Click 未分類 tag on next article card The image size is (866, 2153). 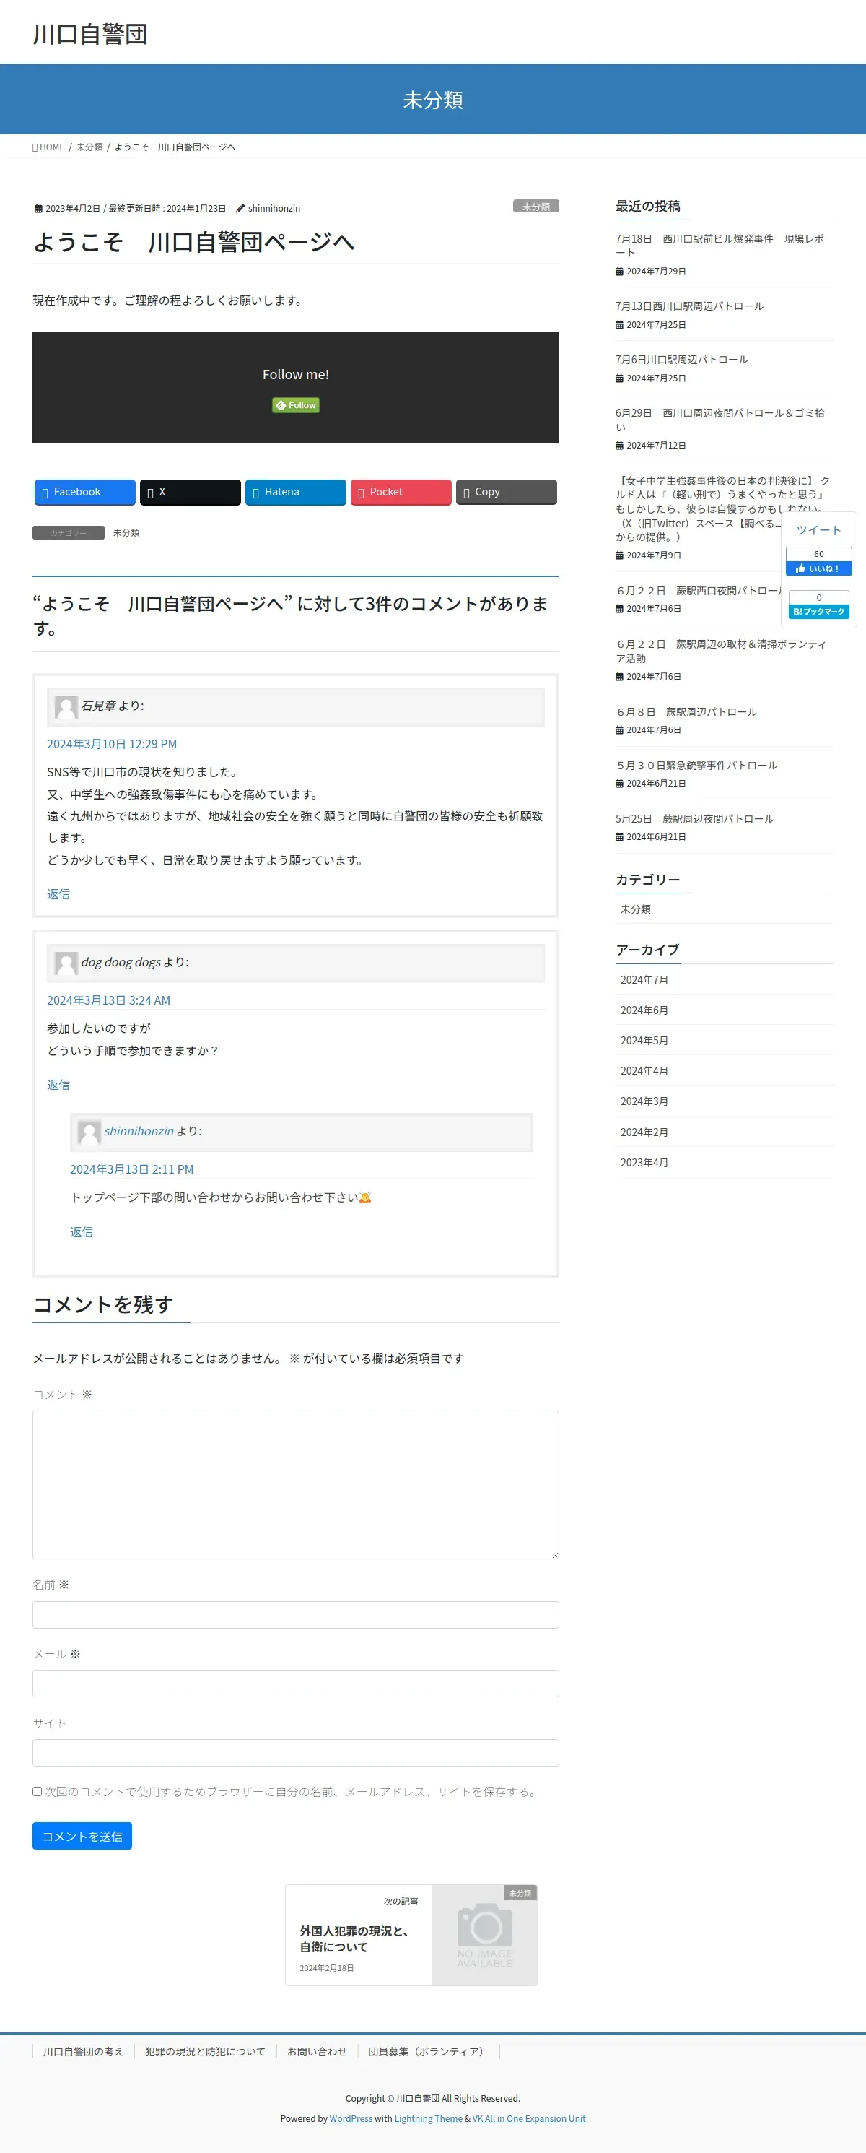tap(520, 1893)
